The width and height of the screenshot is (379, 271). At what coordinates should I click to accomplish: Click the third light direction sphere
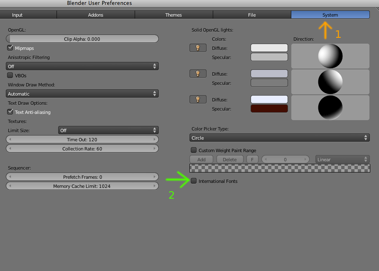click(x=330, y=108)
